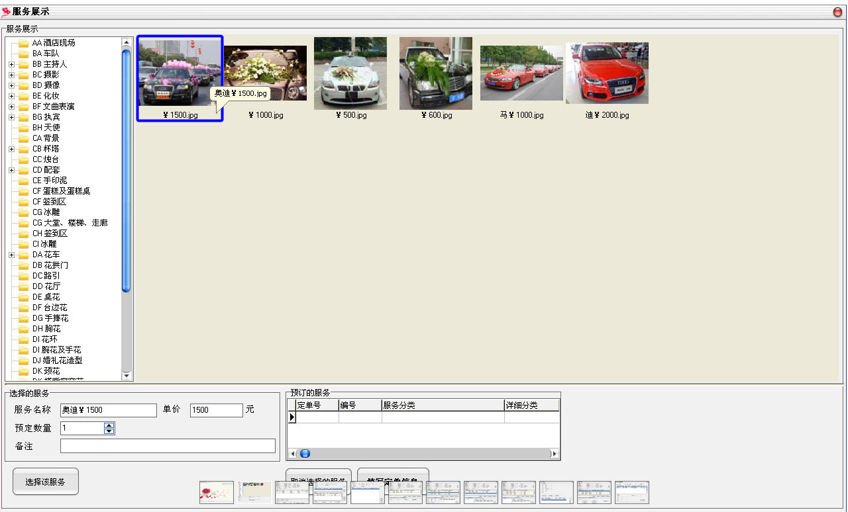848x512 pixels.
Task: Click the 编号 column header
Action: coord(360,405)
